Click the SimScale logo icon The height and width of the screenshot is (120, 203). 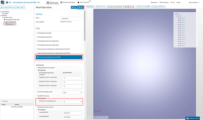3,2
